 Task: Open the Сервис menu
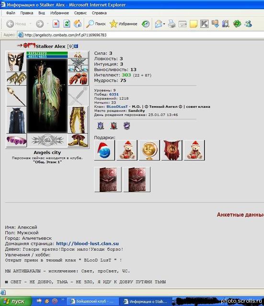(80, 13)
